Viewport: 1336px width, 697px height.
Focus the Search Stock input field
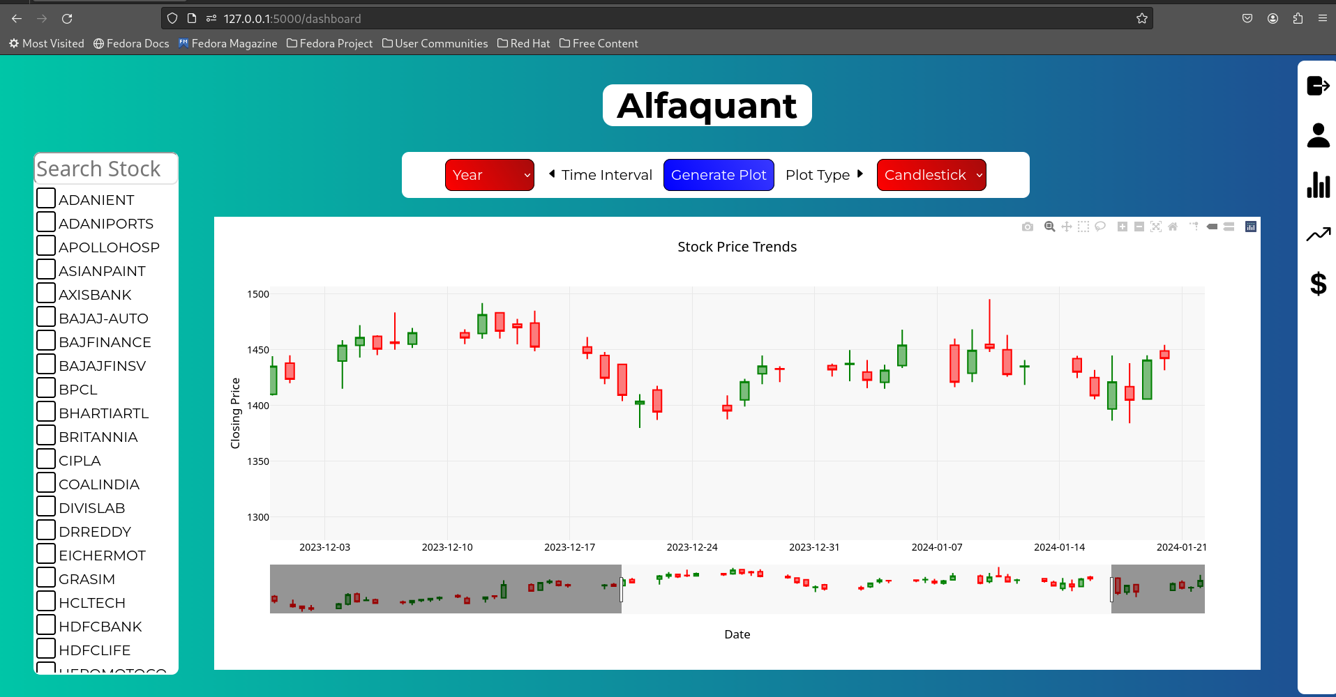(106, 169)
